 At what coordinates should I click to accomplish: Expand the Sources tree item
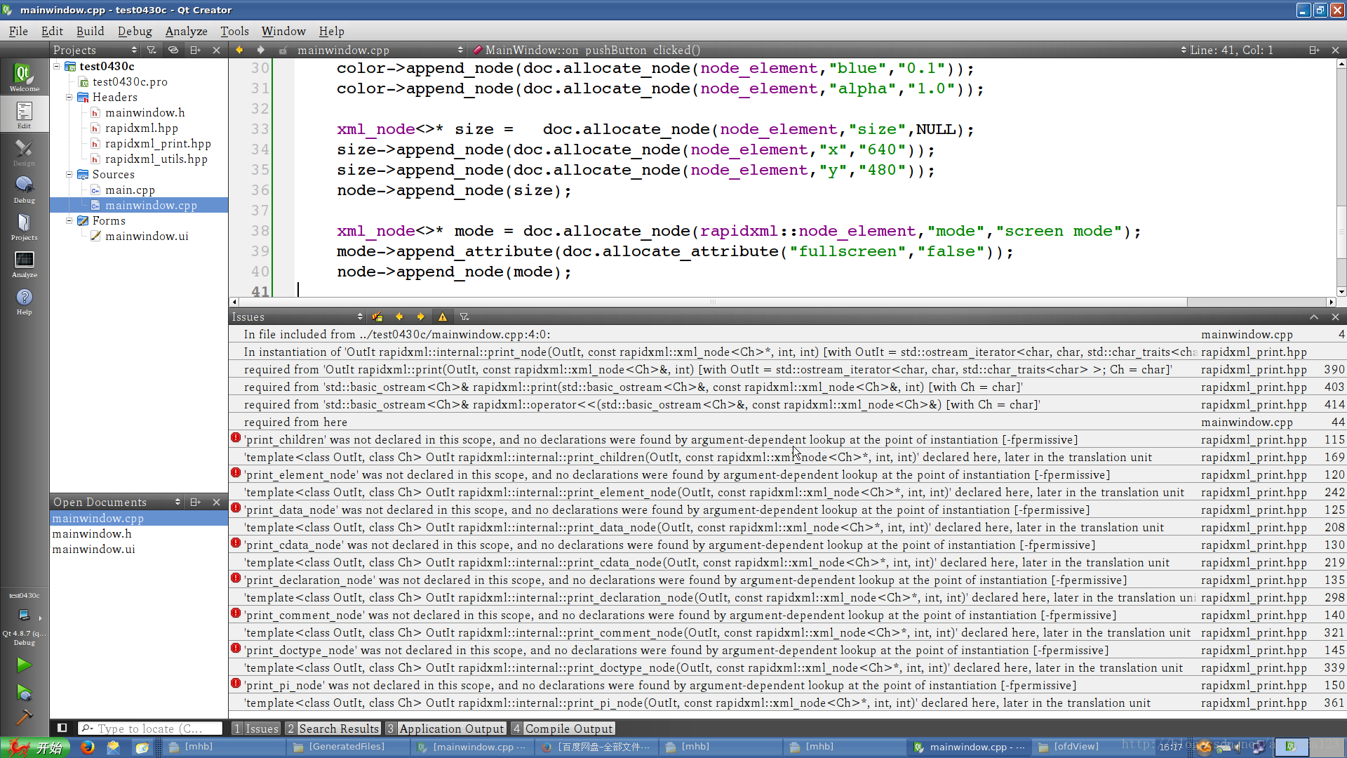tap(69, 174)
